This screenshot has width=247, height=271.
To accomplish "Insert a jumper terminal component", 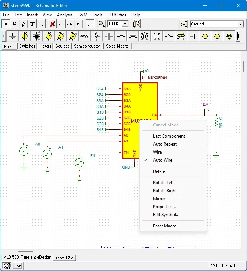I will tap(193, 36).
